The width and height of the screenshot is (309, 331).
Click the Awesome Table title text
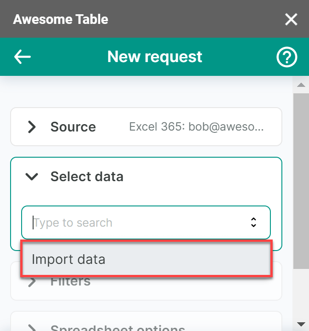(61, 19)
